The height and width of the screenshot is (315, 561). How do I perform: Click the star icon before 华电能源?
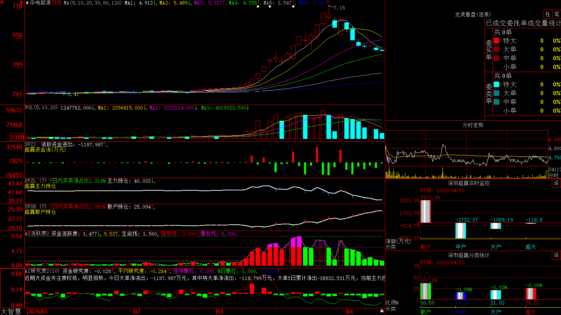point(27,3)
